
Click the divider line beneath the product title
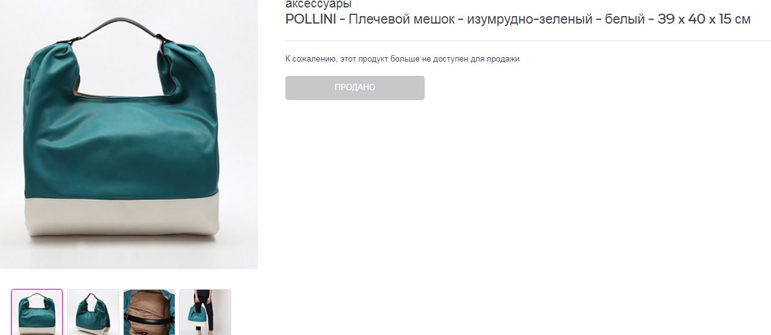tap(528, 40)
